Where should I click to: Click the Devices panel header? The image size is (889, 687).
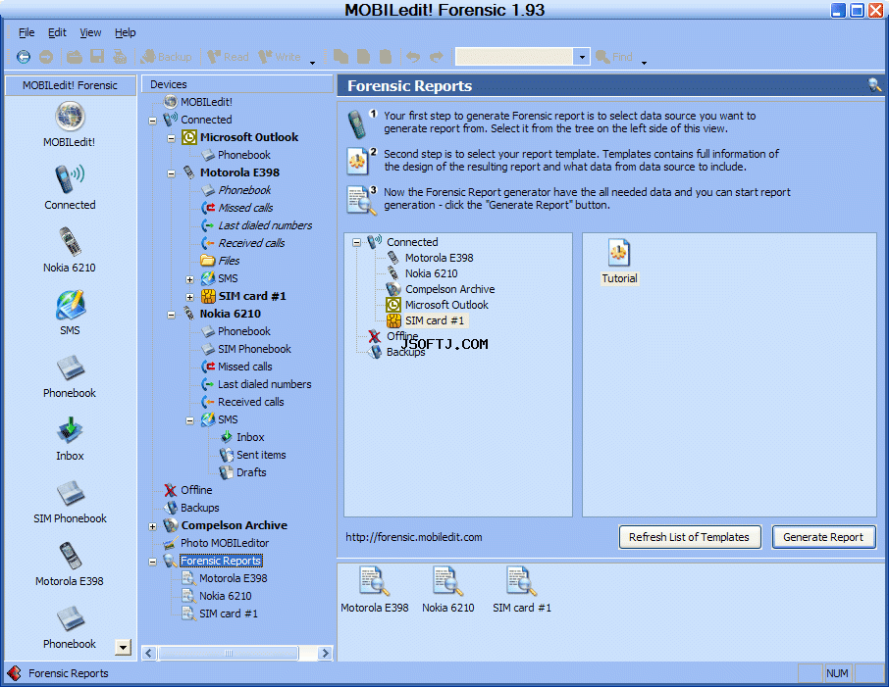coord(237,84)
